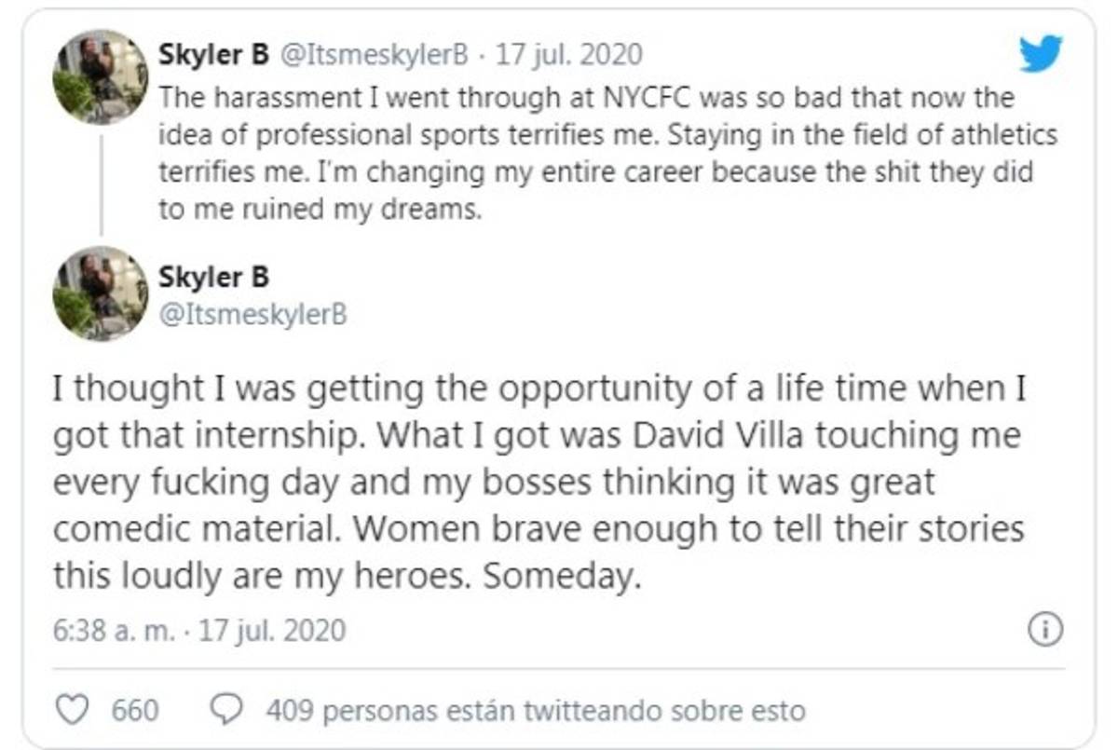Open "409 personas están twitteando sobre esto"

click(x=535, y=711)
